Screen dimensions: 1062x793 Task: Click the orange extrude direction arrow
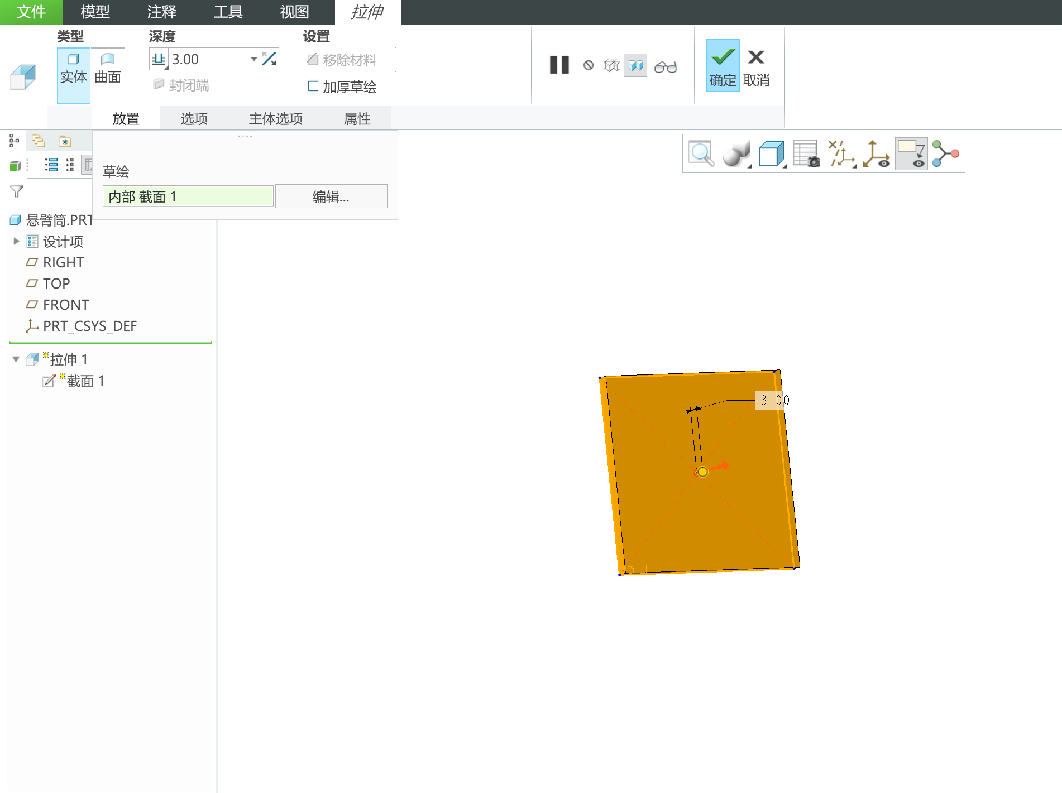click(719, 466)
